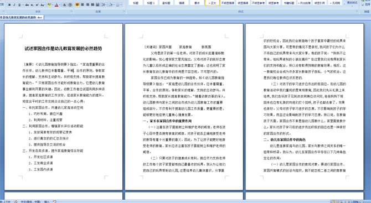
Task: Apply the 列出段落 style
Action: point(305,3)
